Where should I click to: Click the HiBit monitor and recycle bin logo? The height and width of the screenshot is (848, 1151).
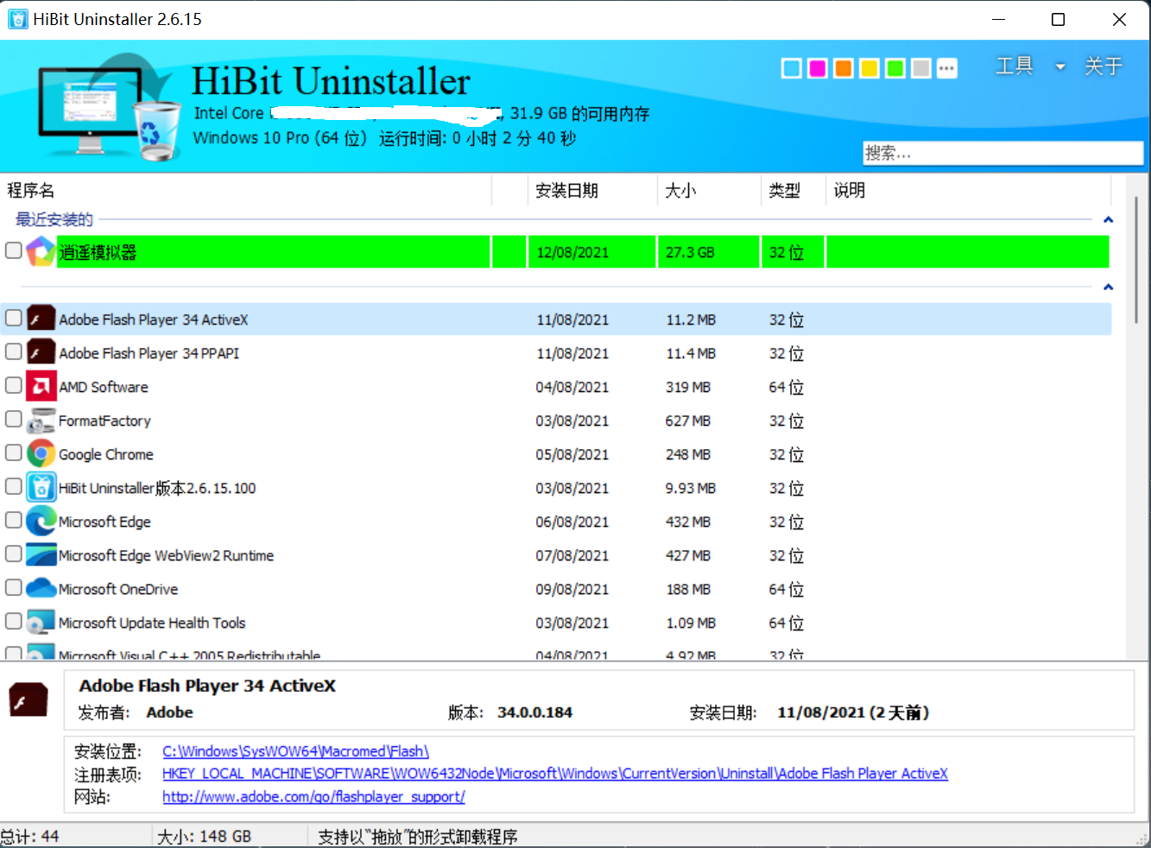coord(110,108)
